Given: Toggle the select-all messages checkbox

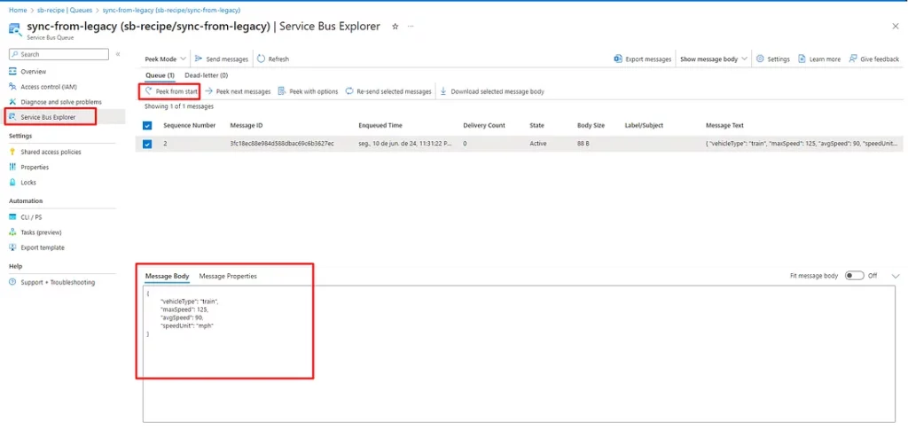Looking at the screenshot, I should pos(147,126).
